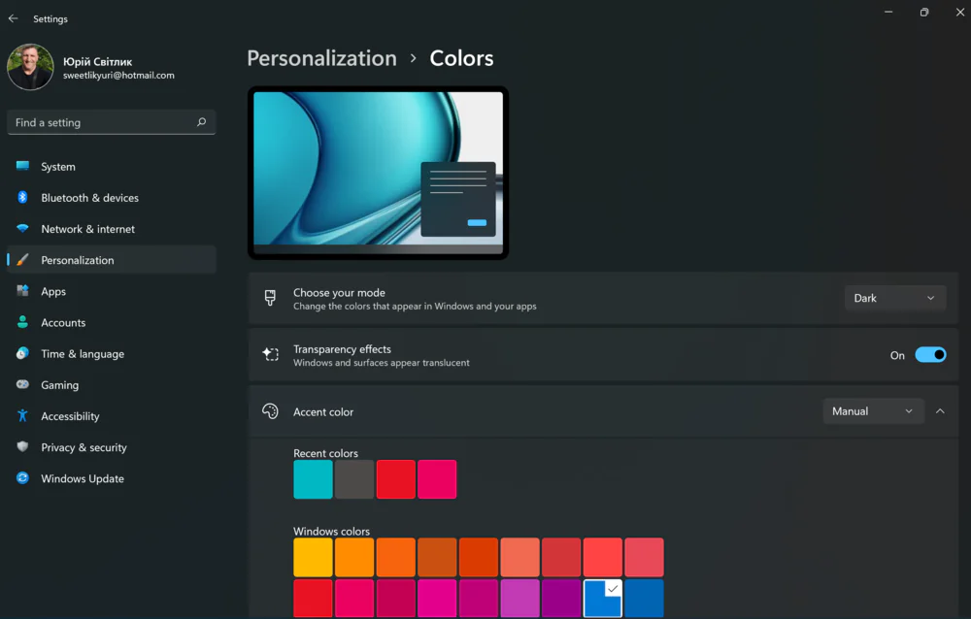Viewport: 971px width, 619px height.
Task: Click the Gaming controller icon
Action: tap(22, 385)
